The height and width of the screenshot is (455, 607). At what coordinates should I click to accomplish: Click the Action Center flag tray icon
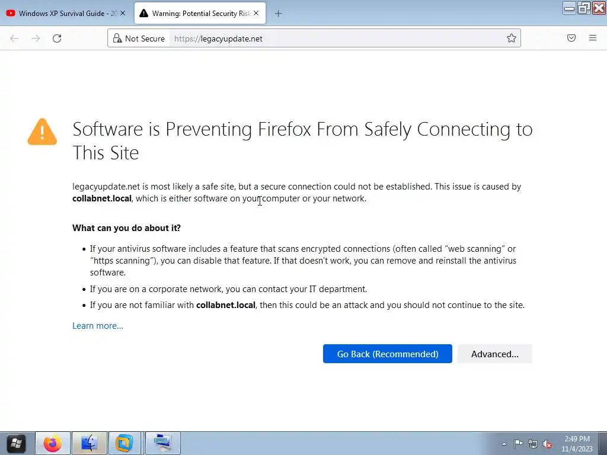point(518,444)
